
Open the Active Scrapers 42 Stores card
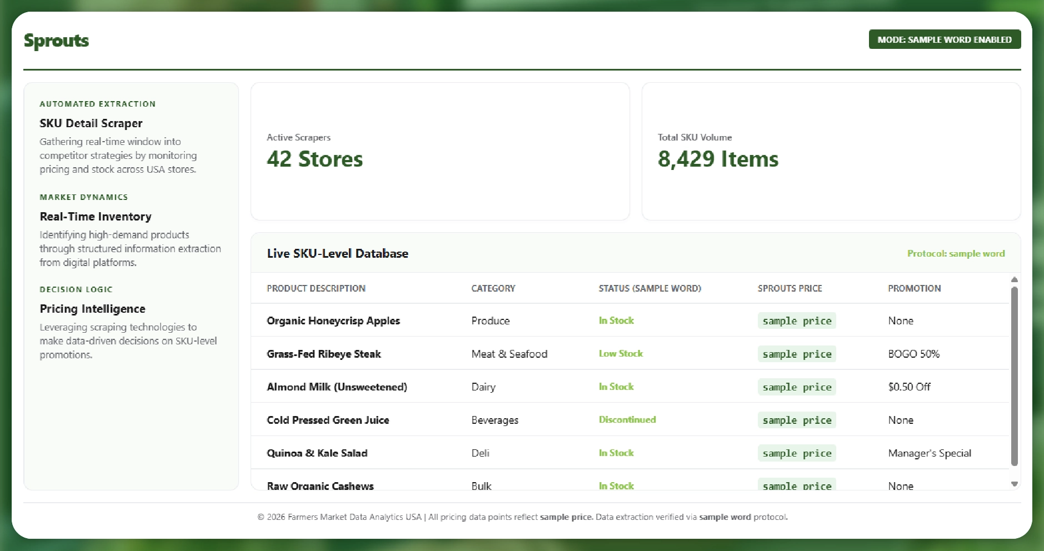pos(439,151)
